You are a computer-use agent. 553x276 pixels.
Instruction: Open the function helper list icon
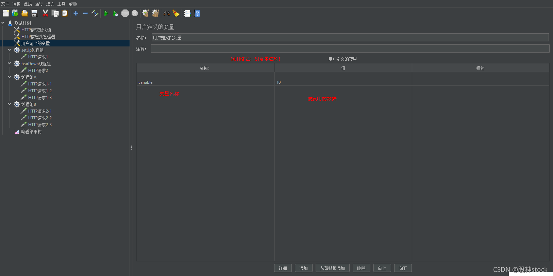coord(187,13)
